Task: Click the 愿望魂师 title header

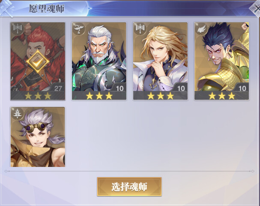Action: point(47,9)
